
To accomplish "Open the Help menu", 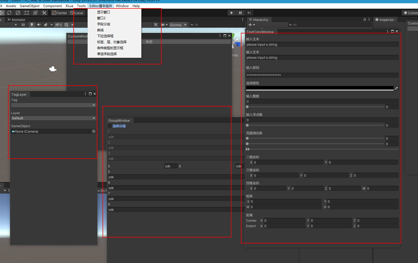I will (x=136, y=6).
